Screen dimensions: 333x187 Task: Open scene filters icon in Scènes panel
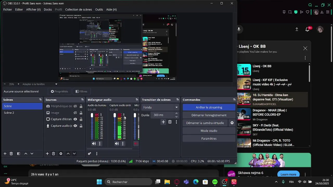point(18,154)
